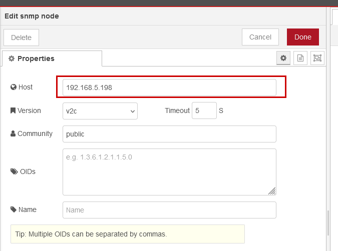The image size is (338, 251).
Task: Open node description document icon
Action: click(300, 58)
